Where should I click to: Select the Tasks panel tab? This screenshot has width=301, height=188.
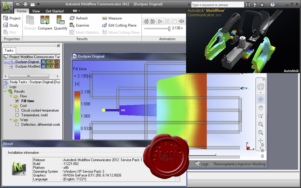(x=9, y=50)
